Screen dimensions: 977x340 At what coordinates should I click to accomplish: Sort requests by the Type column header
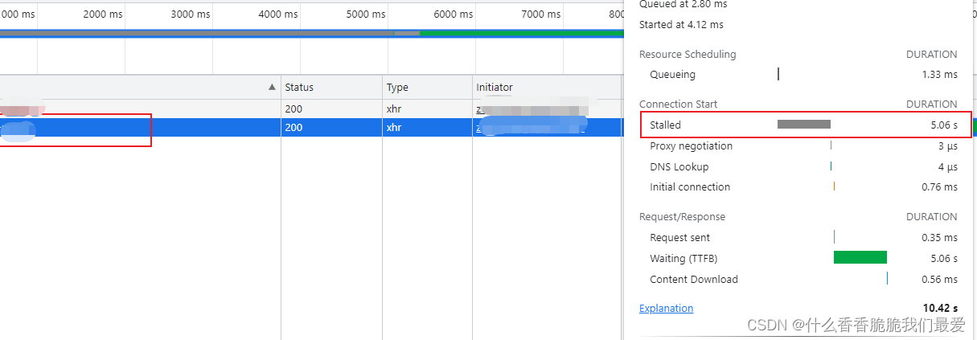(397, 87)
